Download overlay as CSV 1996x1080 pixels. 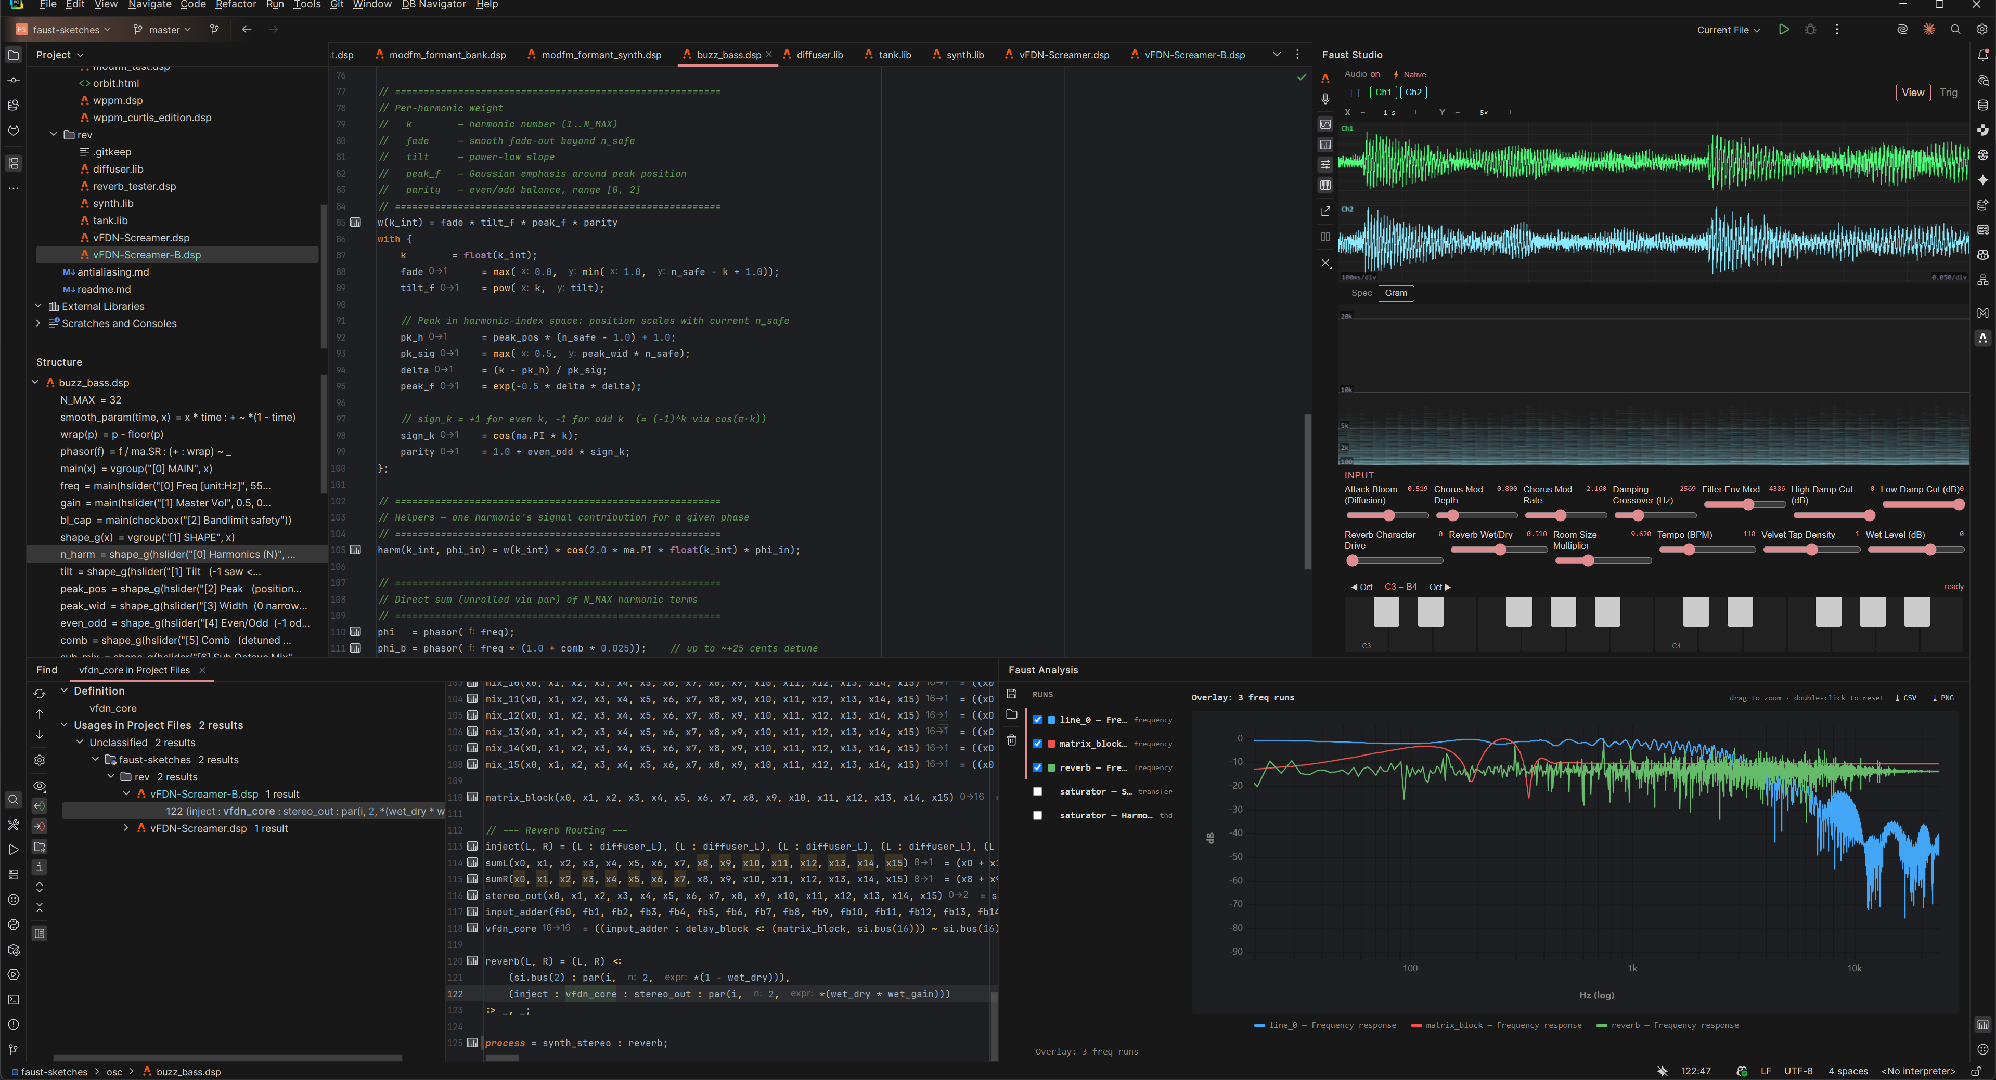pyautogui.click(x=1906, y=698)
